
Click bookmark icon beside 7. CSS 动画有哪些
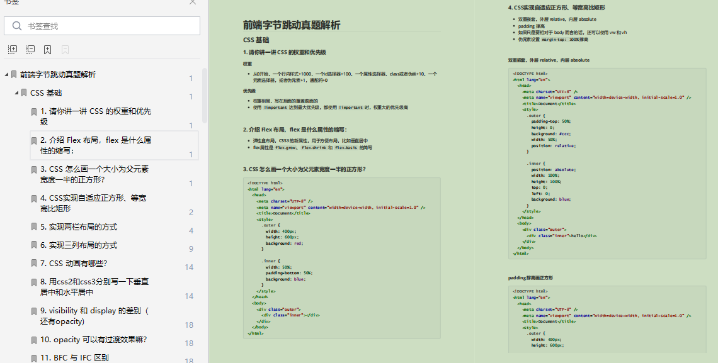point(34,264)
